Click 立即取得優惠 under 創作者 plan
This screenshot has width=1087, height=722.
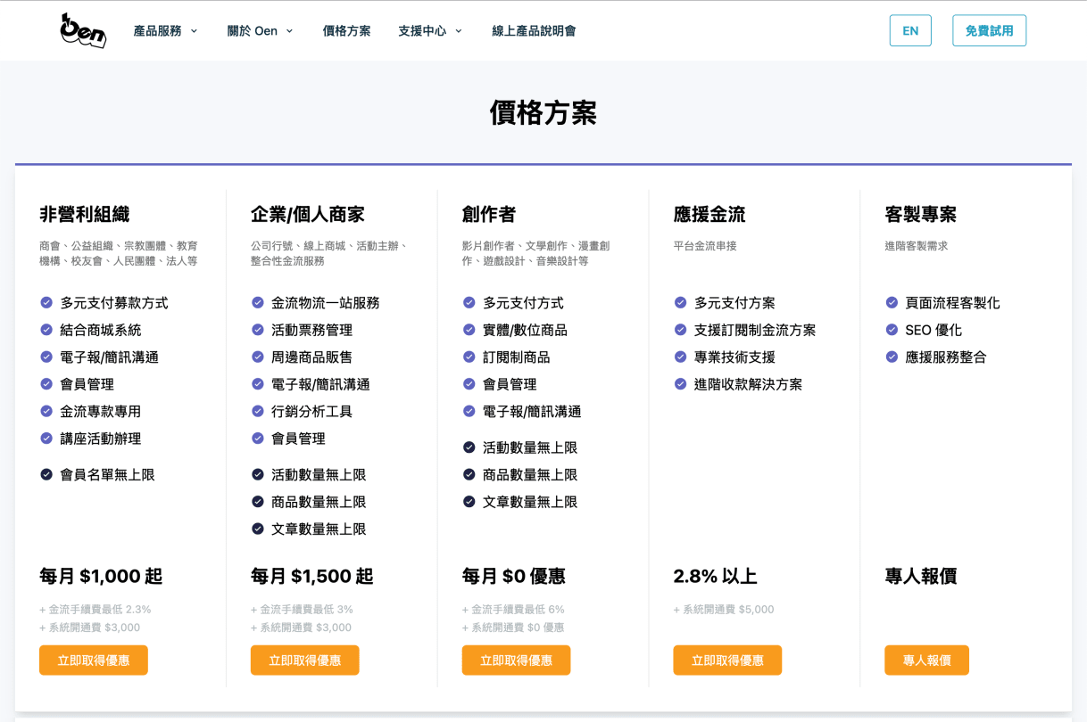pyautogui.click(x=516, y=660)
